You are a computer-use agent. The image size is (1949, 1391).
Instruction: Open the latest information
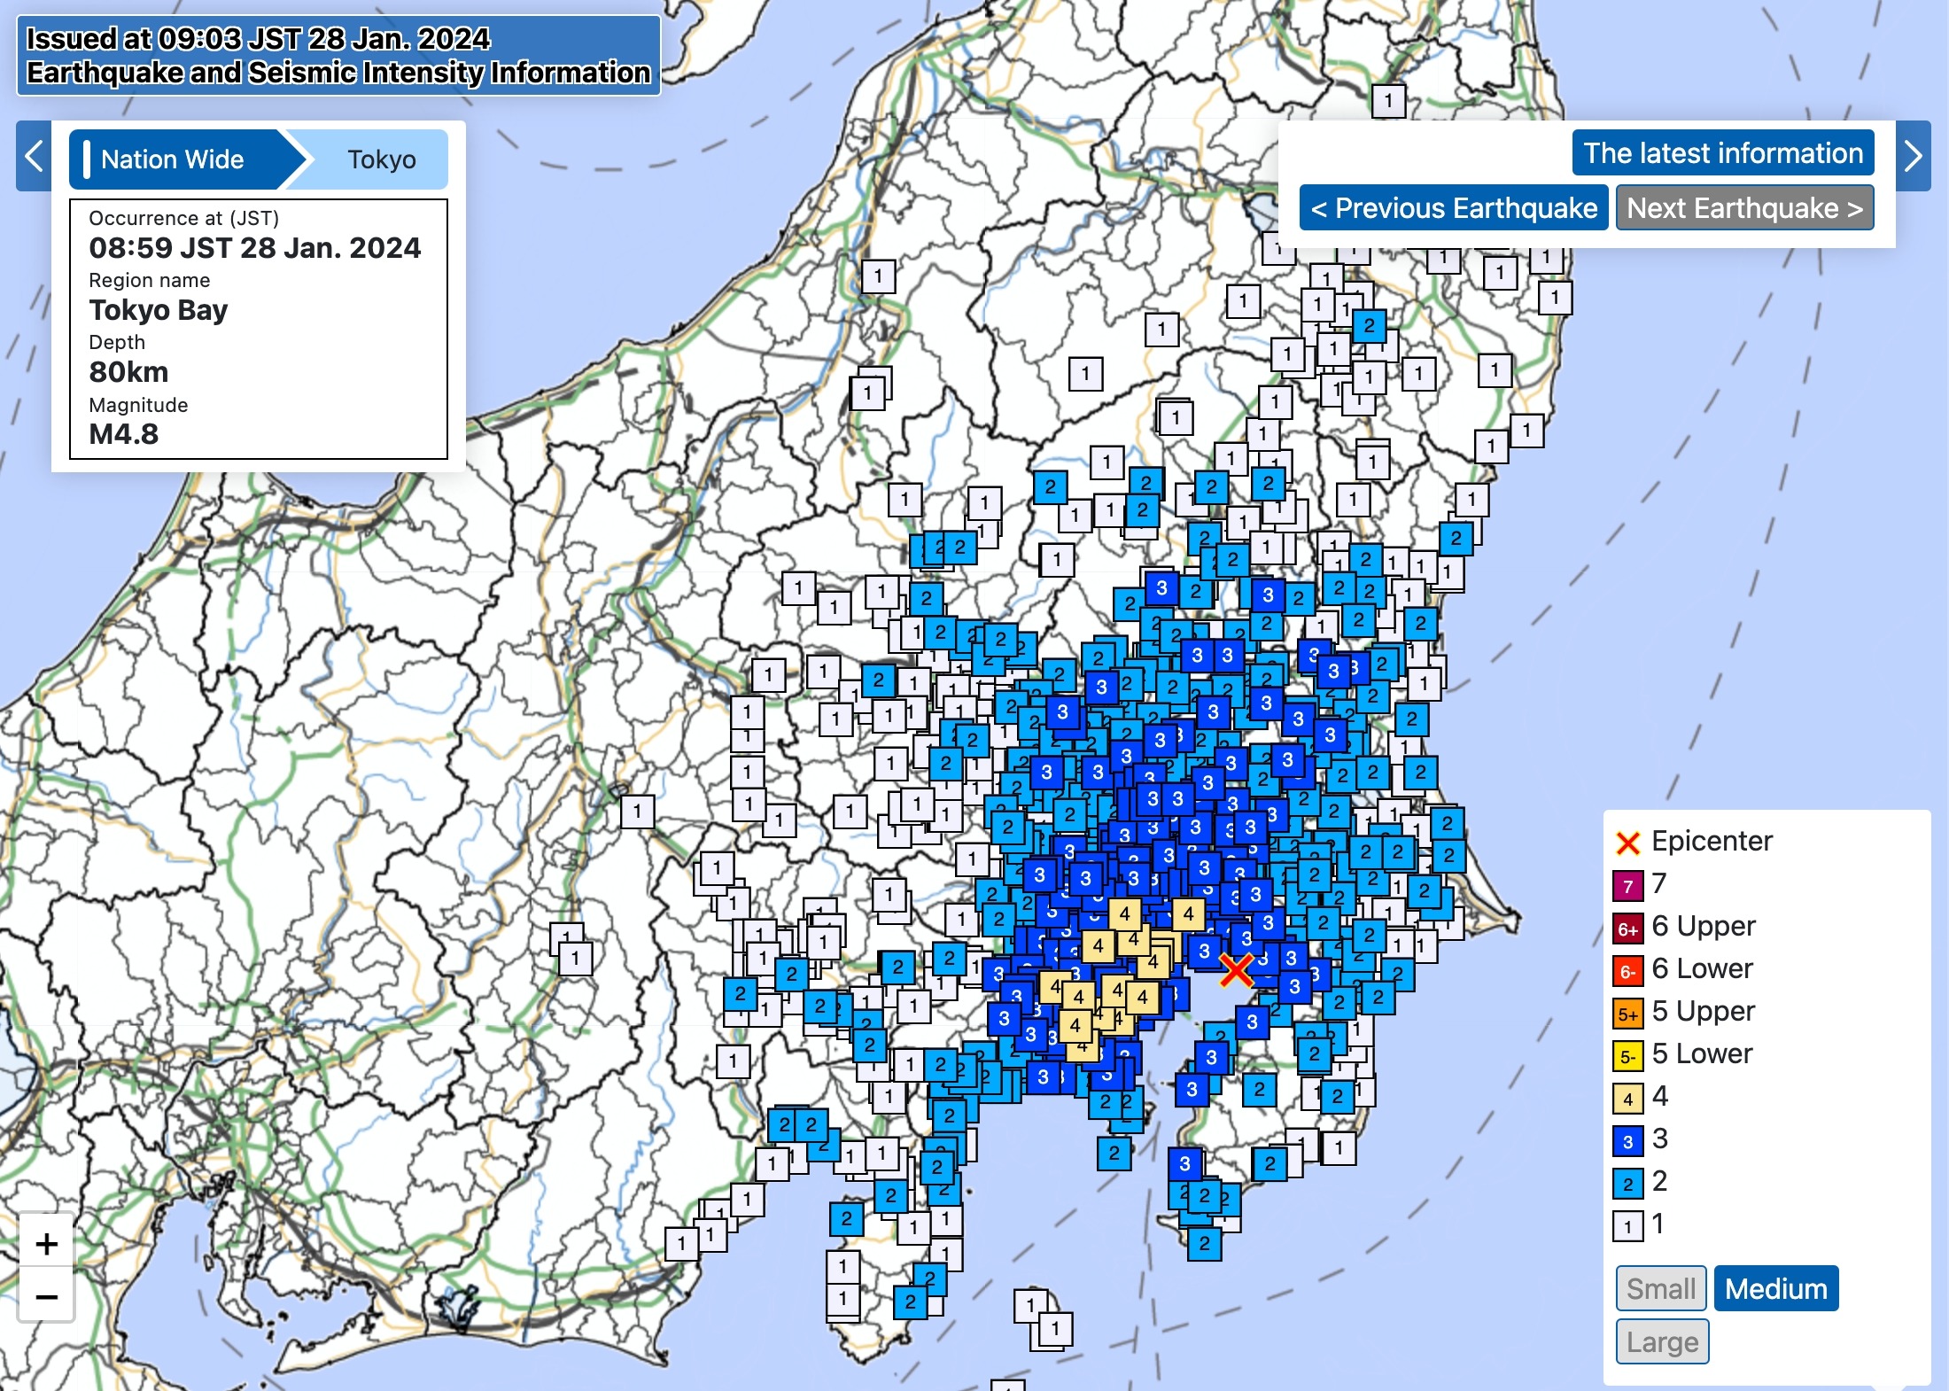click(x=1722, y=153)
